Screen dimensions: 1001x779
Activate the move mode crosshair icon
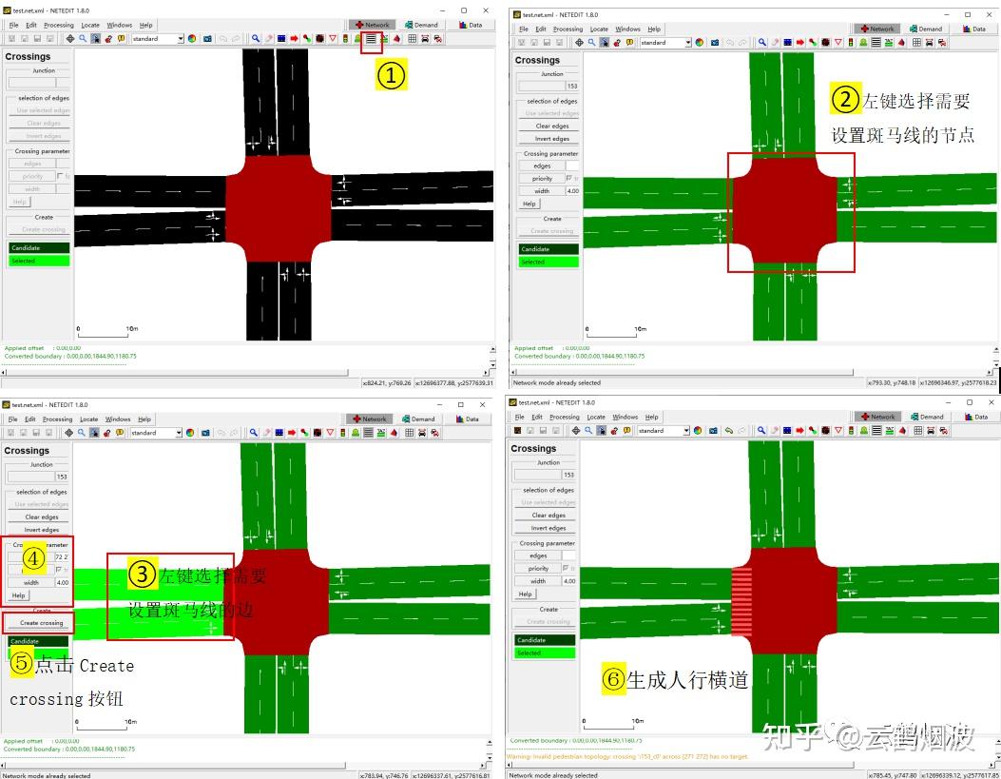(69, 39)
